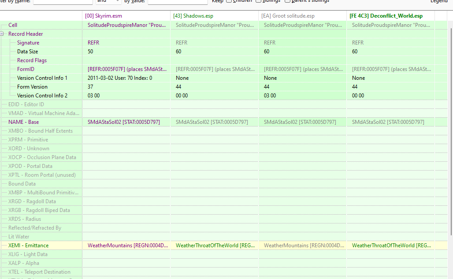Select the Bound Data row

click(224, 184)
